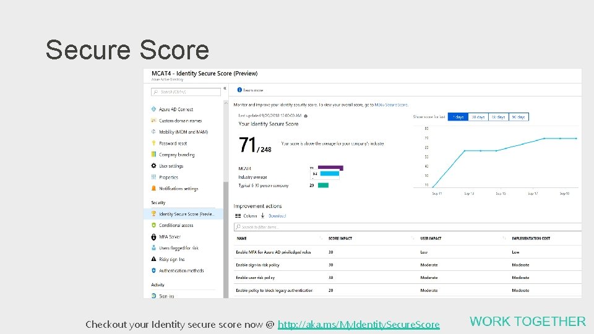
Task: Select the 90 days score range
Action: point(519,117)
